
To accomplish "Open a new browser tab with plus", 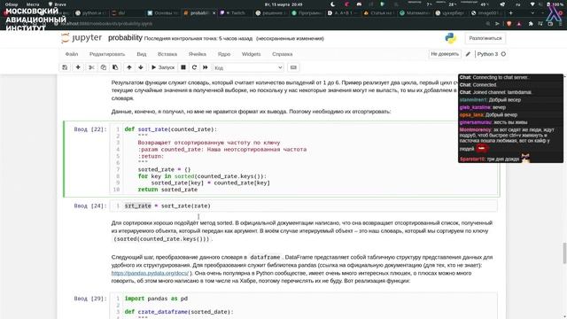I will click(510, 13).
